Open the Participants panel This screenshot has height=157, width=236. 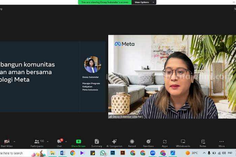click(x=37, y=143)
